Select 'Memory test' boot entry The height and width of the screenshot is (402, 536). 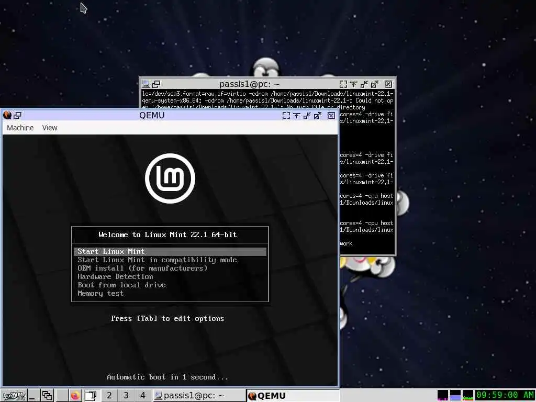tap(170, 293)
